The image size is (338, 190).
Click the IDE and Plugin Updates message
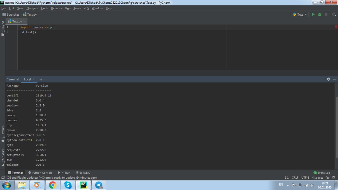click(51, 178)
